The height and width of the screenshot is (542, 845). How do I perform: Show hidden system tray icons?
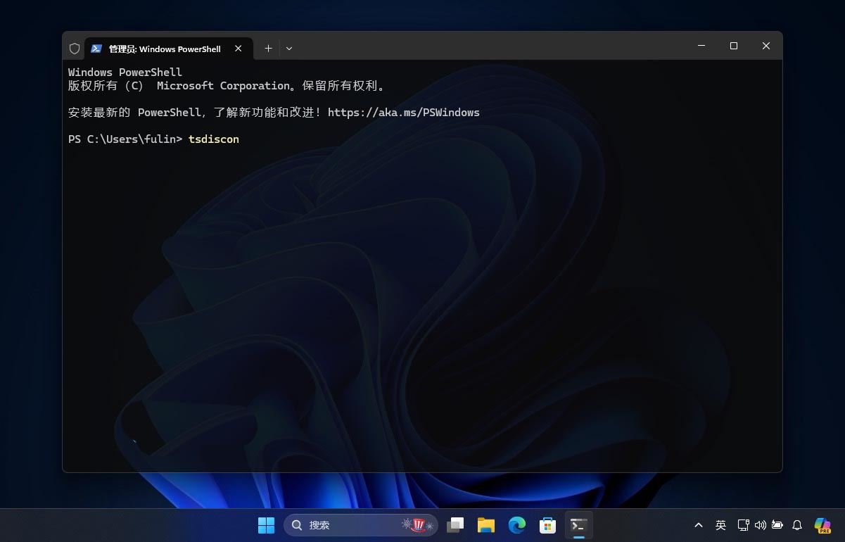tap(699, 525)
